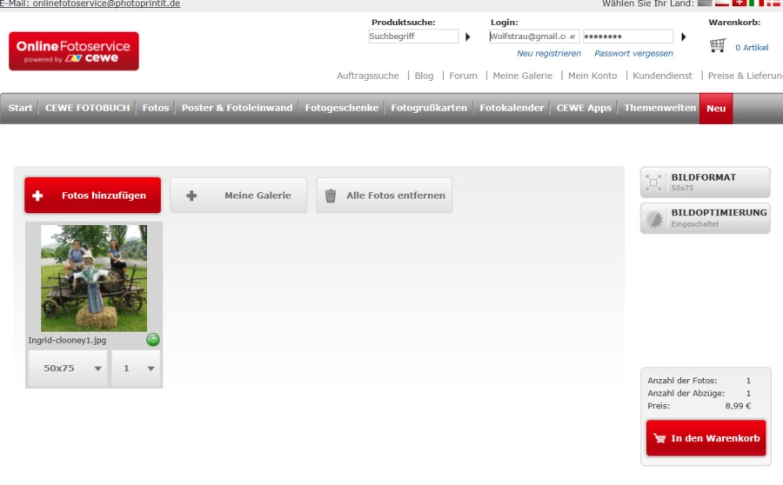Click Alle Fotos entfernen button

point(384,195)
